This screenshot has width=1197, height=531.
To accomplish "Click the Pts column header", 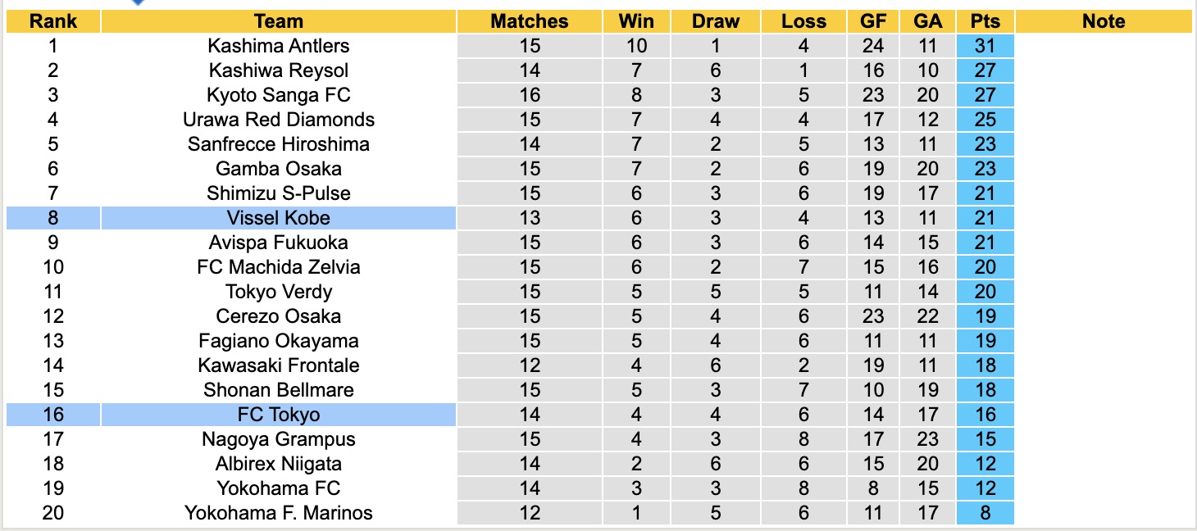I will (x=985, y=21).
